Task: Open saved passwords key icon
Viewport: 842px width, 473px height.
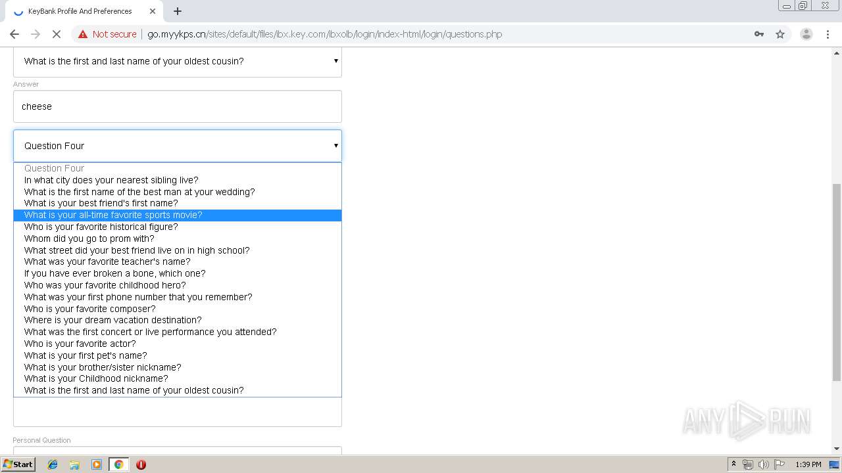Action: click(759, 34)
